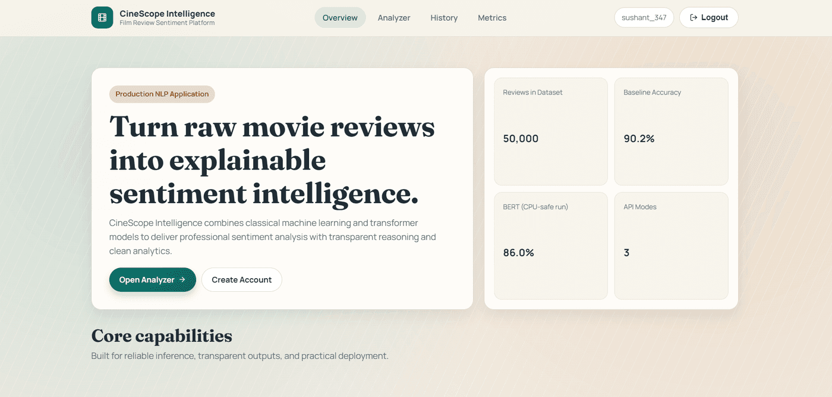Click the Core capabilities heading

point(162,336)
